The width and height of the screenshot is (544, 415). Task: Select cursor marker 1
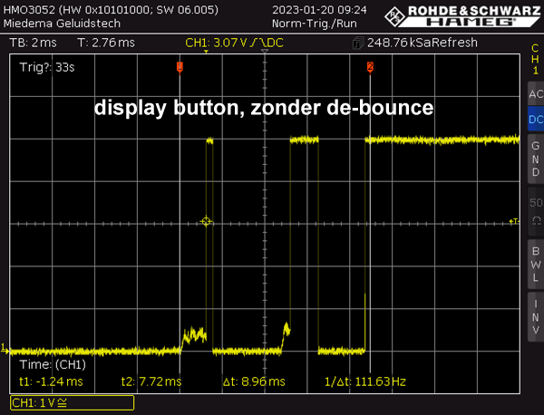point(180,66)
